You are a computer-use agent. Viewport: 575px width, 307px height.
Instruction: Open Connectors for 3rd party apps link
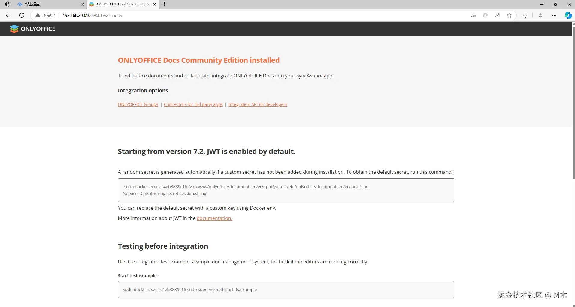tap(193, 104)
